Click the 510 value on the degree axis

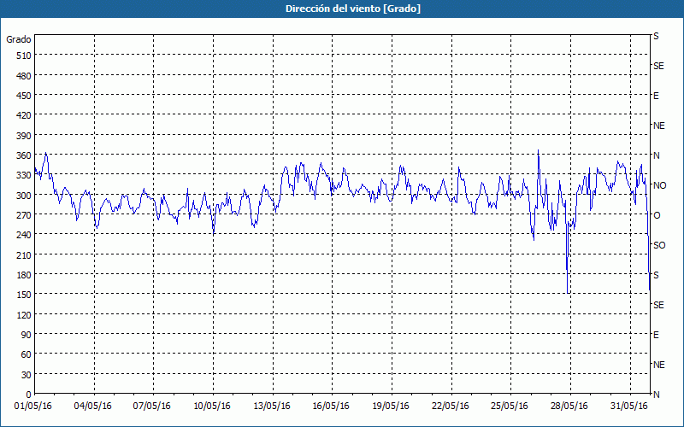tap(24, 56)
